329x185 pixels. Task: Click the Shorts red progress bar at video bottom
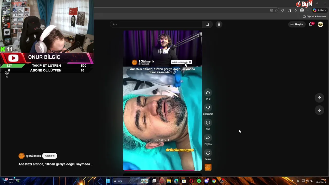162,170
